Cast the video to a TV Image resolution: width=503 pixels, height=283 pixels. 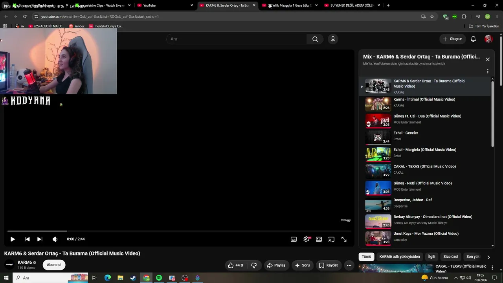point(331,239)
